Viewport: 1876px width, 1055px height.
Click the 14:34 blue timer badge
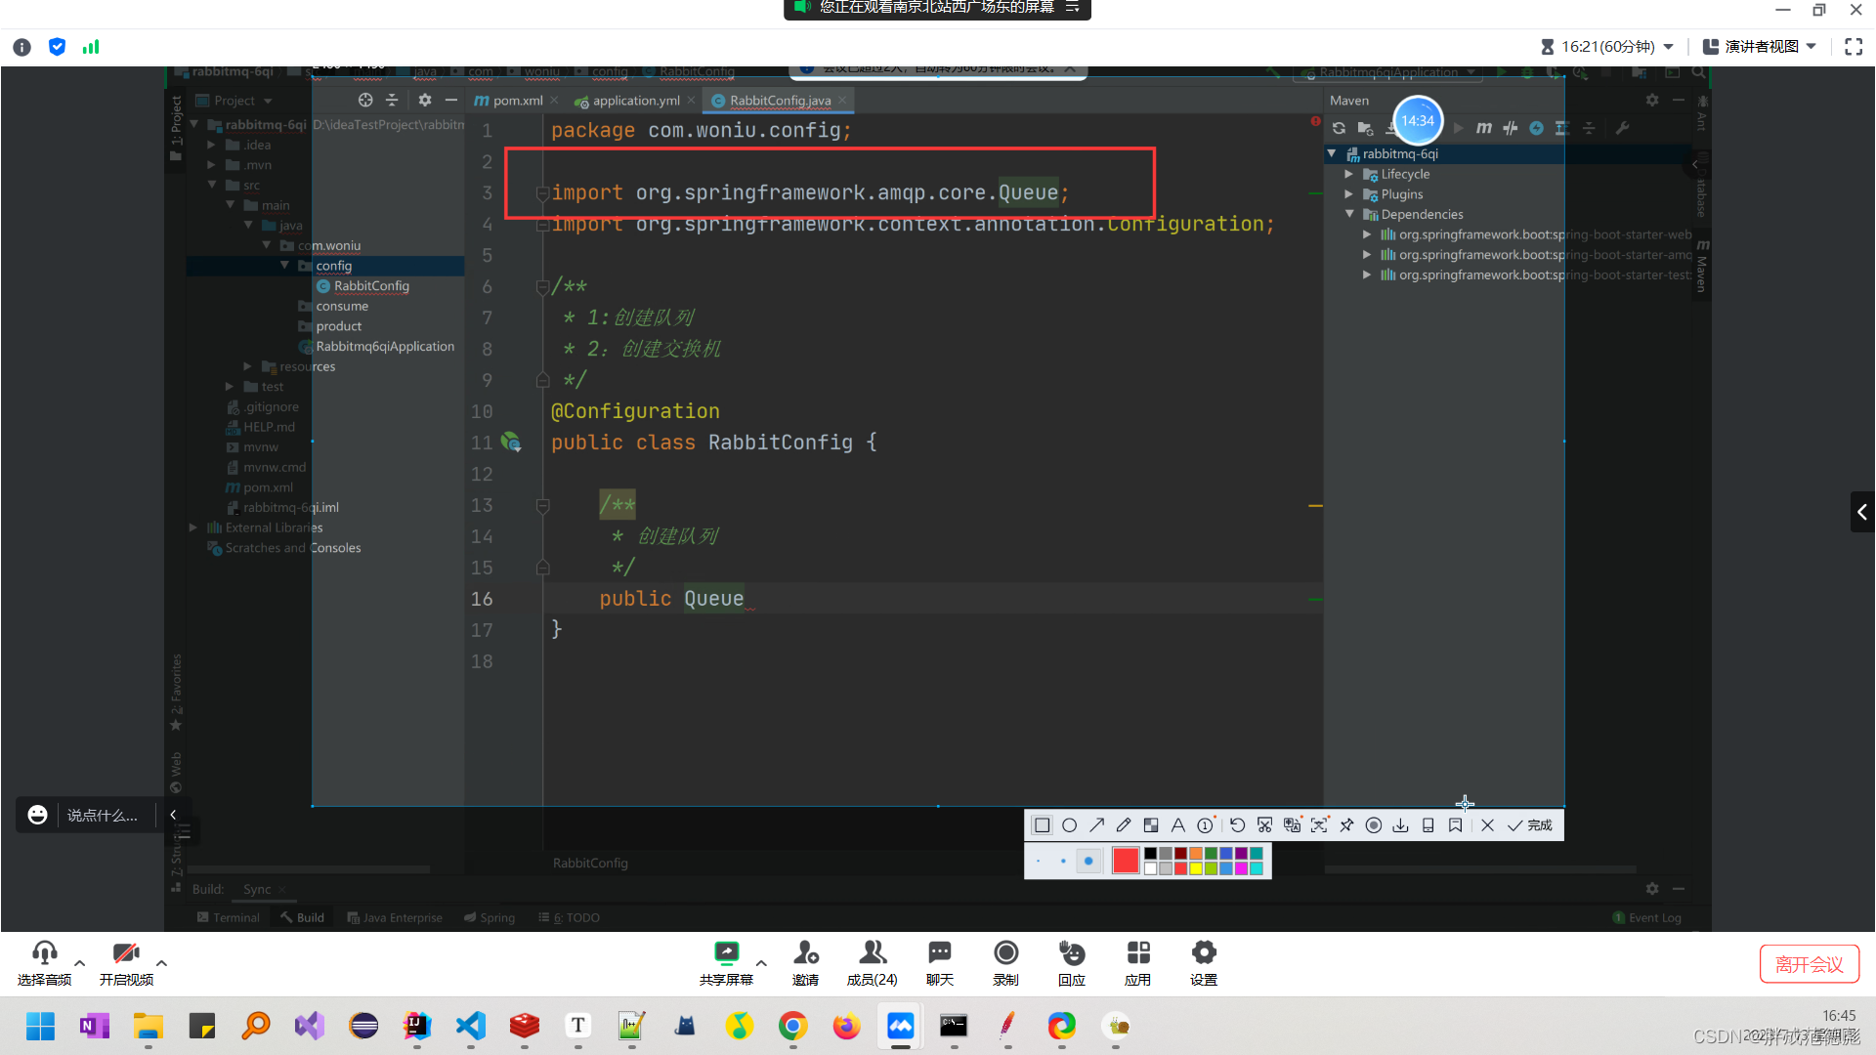1418,121
